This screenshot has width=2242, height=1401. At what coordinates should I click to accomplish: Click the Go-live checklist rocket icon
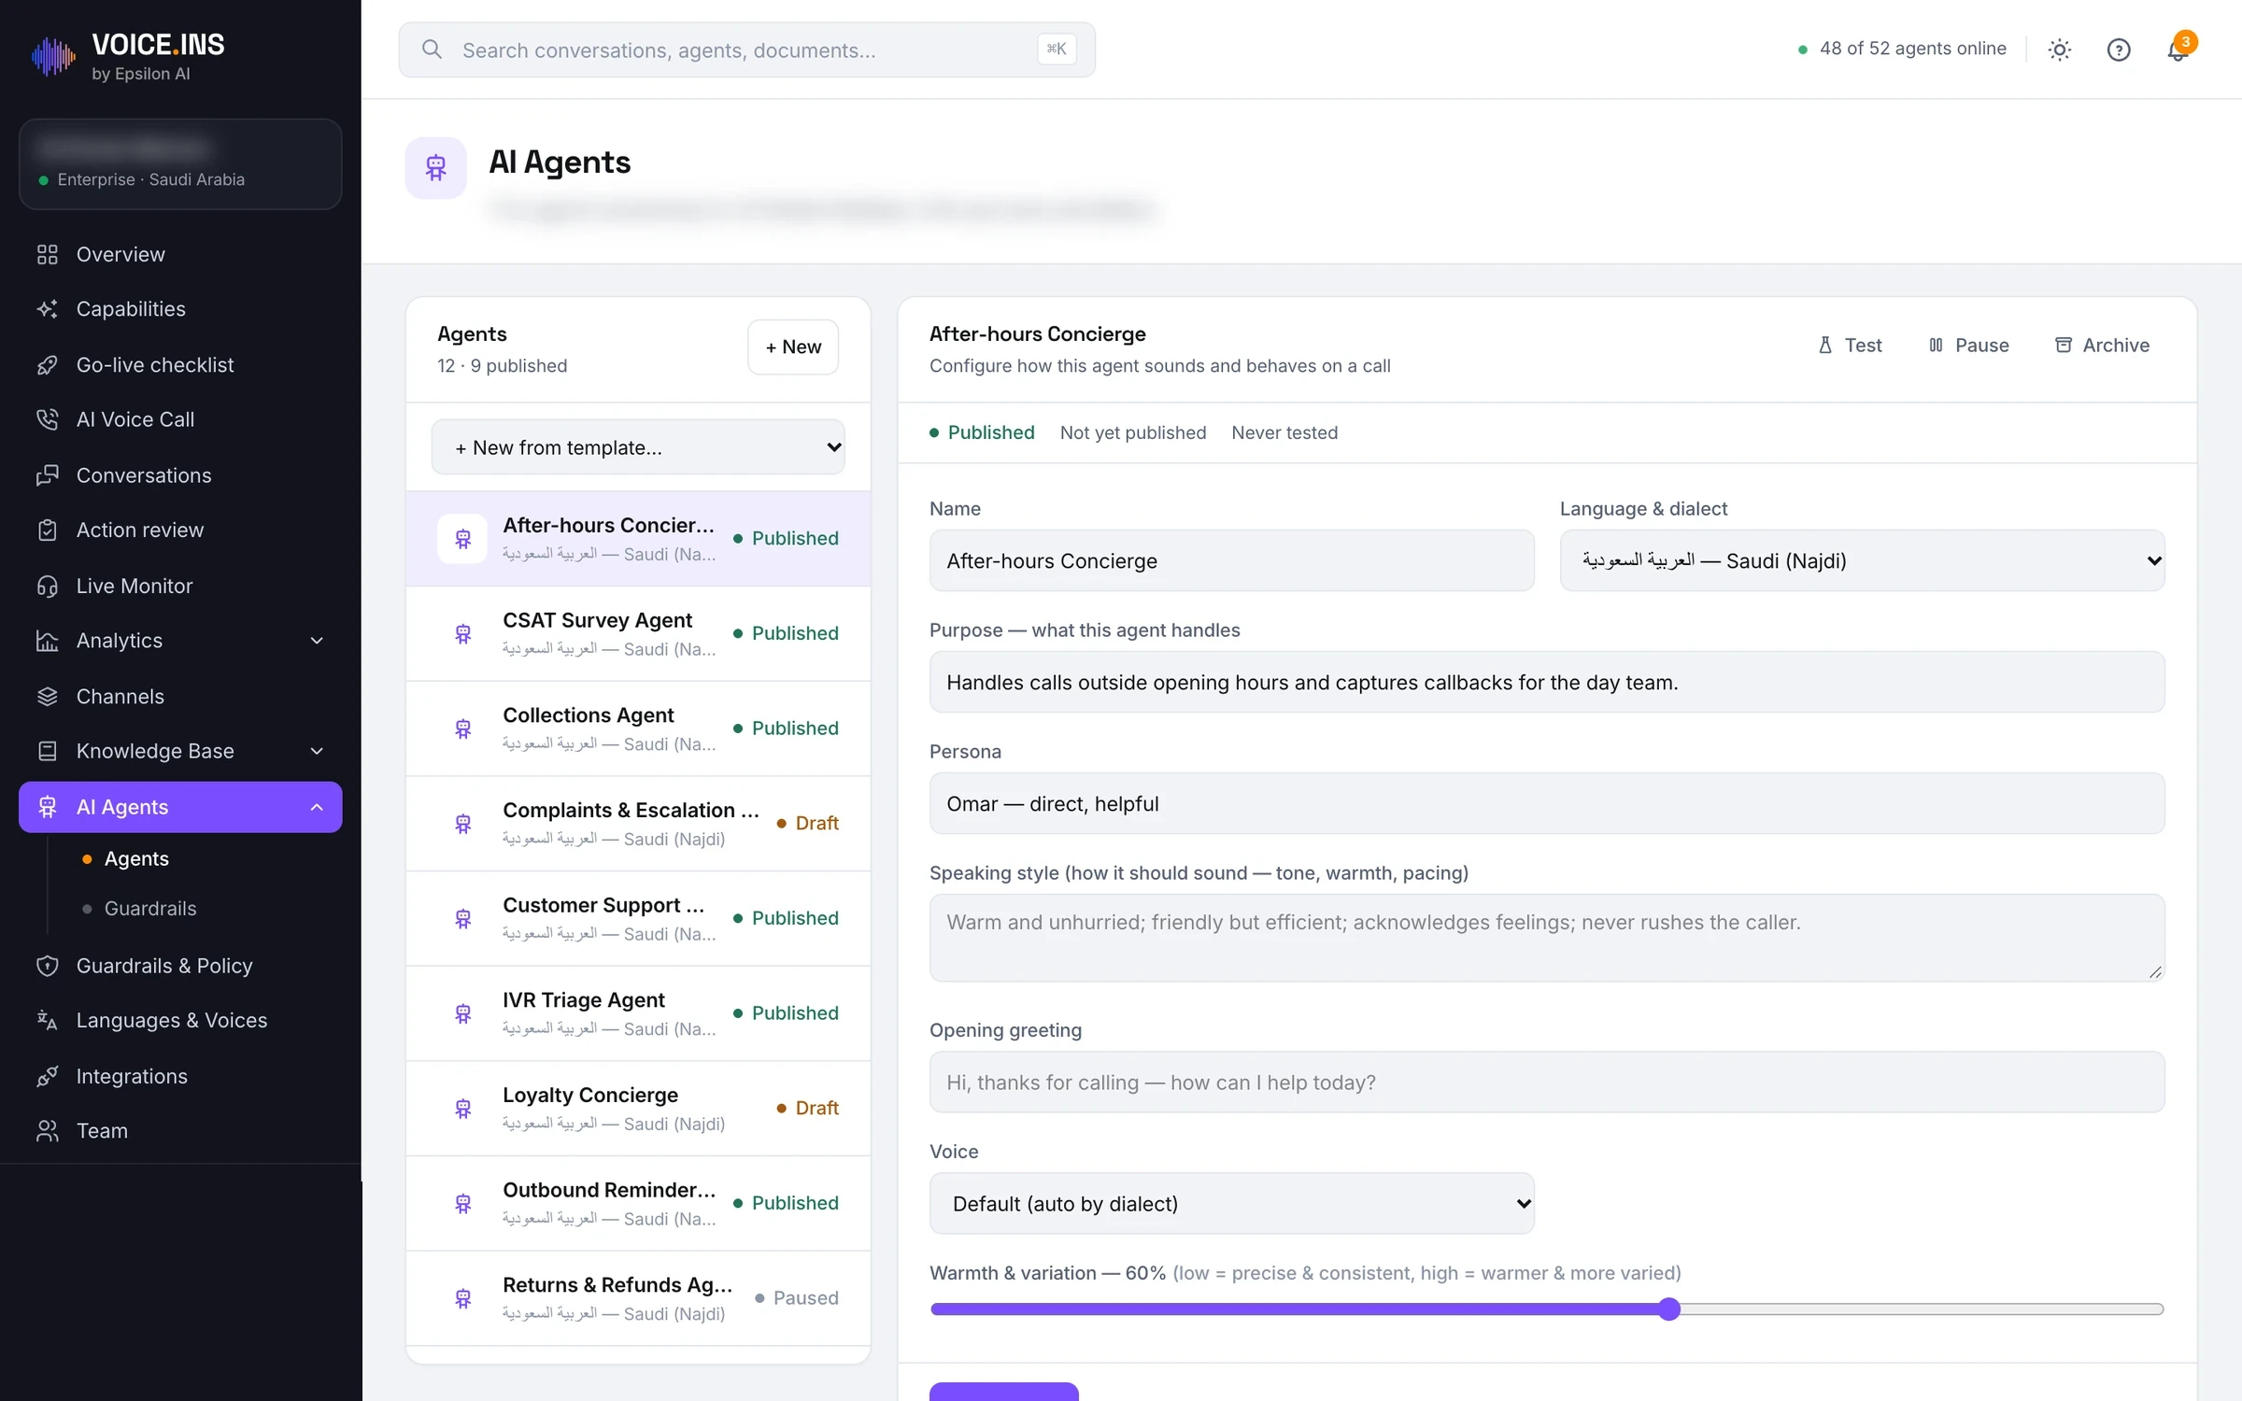pos(48,365)
